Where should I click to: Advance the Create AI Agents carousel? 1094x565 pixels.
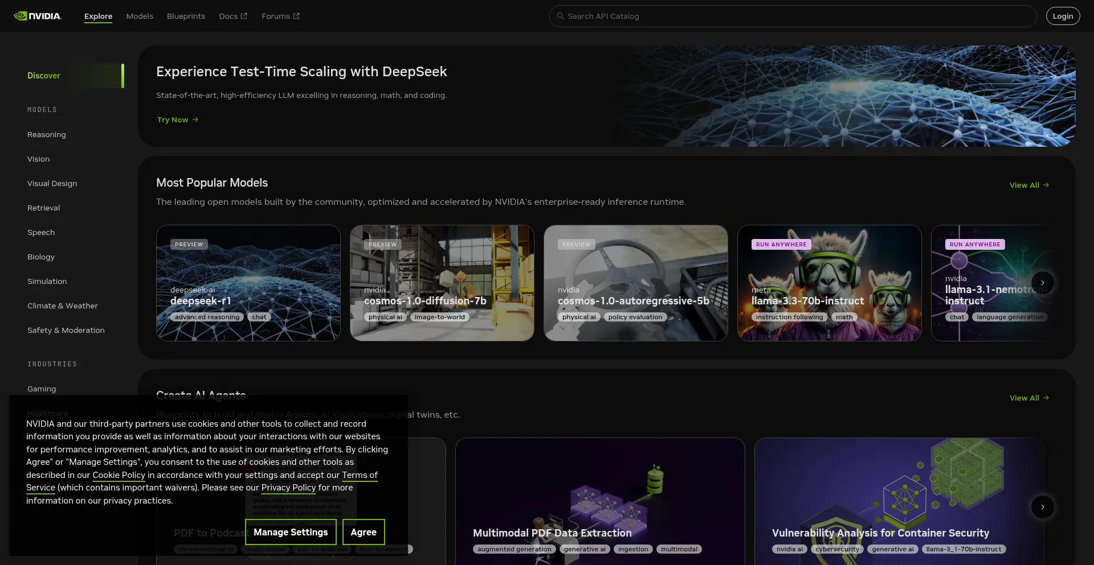pos(1043,507)
